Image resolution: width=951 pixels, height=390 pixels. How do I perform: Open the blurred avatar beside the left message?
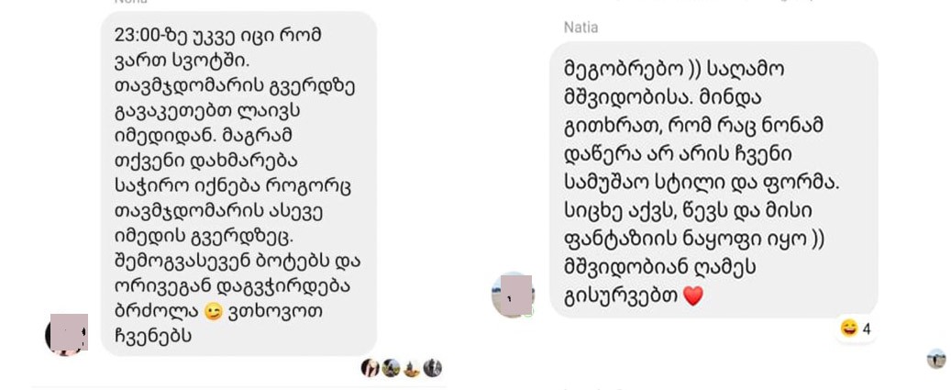(x=67, y=334)
